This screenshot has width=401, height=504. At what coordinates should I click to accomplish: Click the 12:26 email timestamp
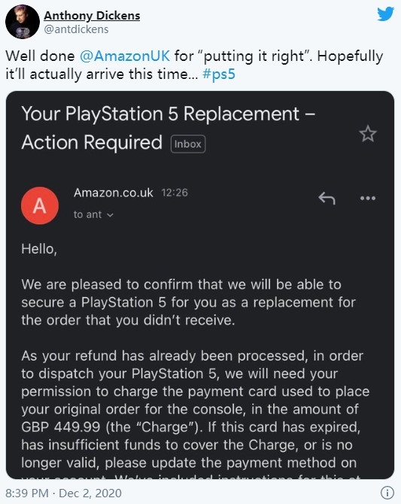pos(175,193)
